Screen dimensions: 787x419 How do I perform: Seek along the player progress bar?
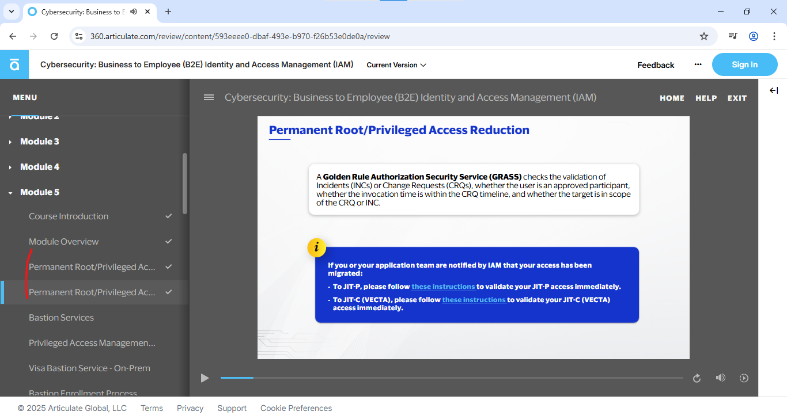point(452,378)
